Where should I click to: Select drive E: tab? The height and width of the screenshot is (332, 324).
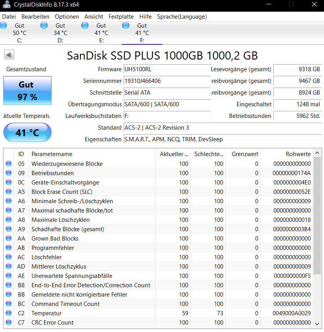101,33
